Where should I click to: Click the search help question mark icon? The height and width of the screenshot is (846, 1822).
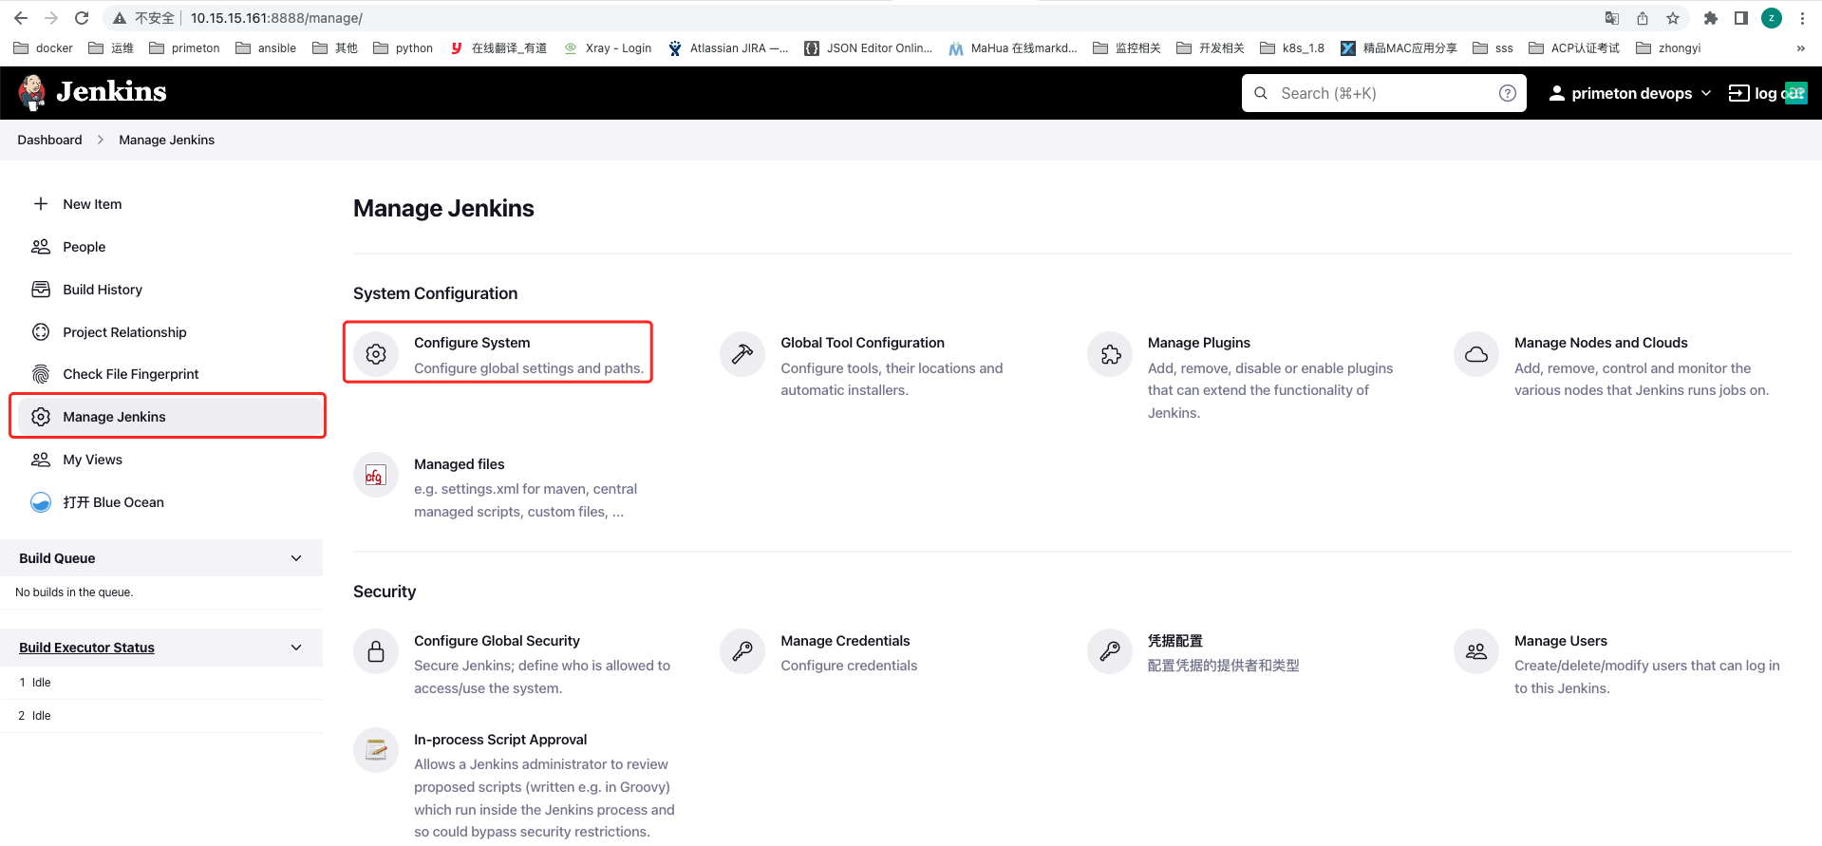point(1507,93)
